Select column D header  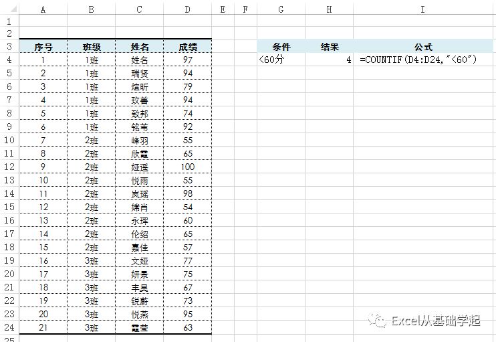click(188, 9)
